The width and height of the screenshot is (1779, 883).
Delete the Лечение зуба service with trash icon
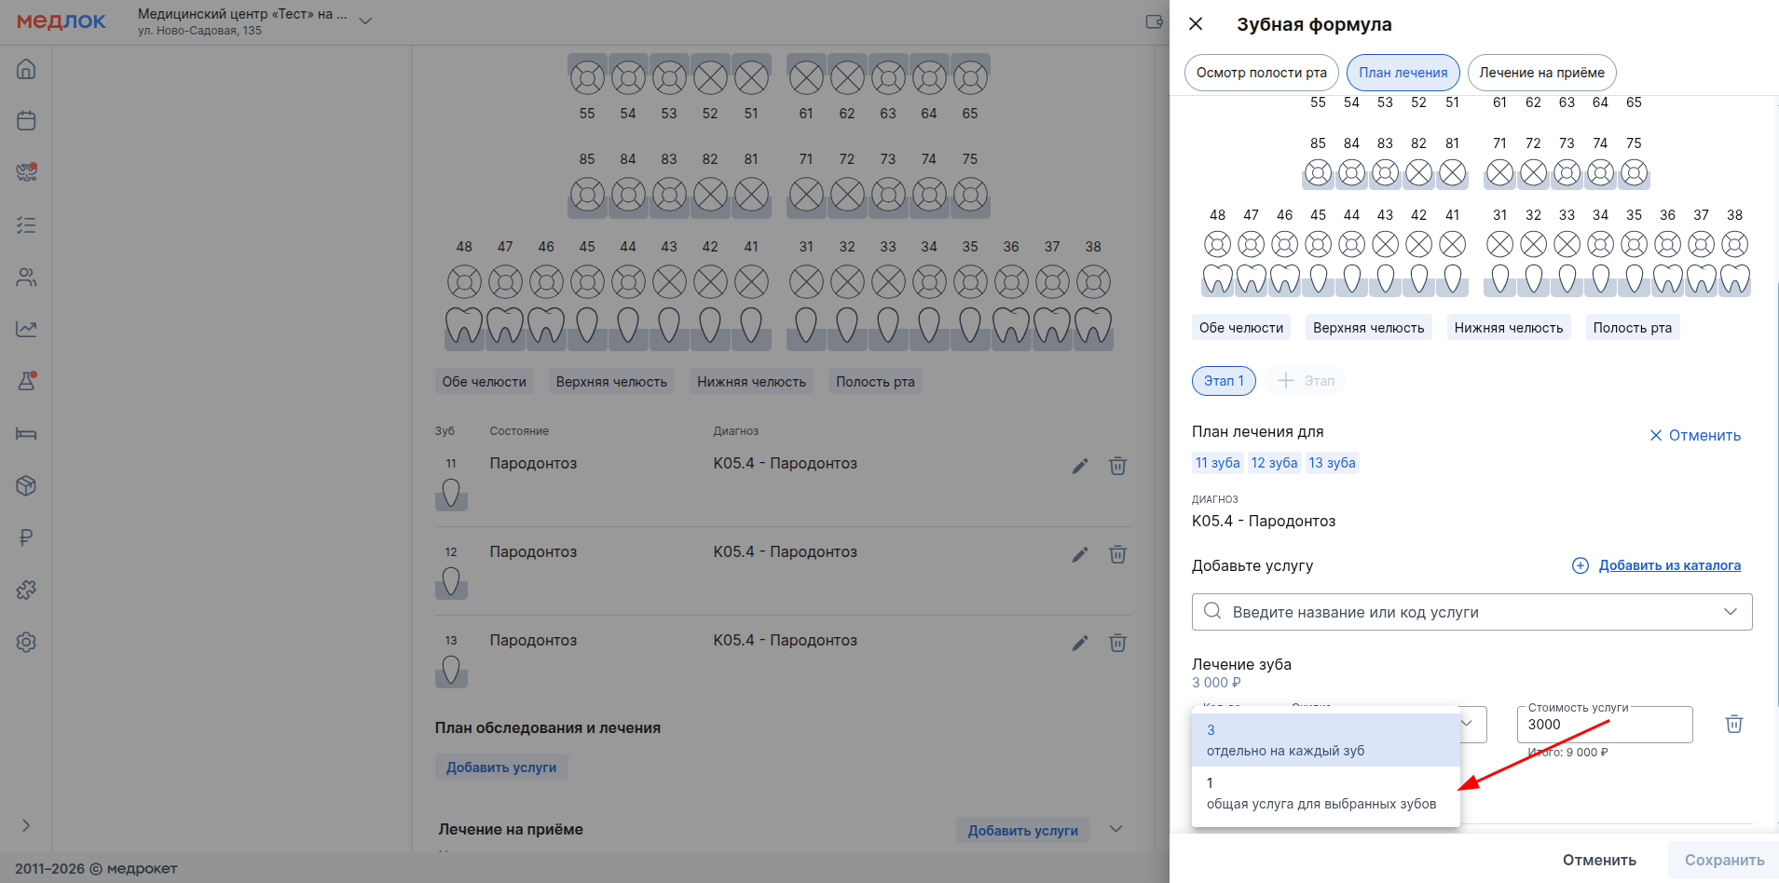click(x=1733, y=725)
